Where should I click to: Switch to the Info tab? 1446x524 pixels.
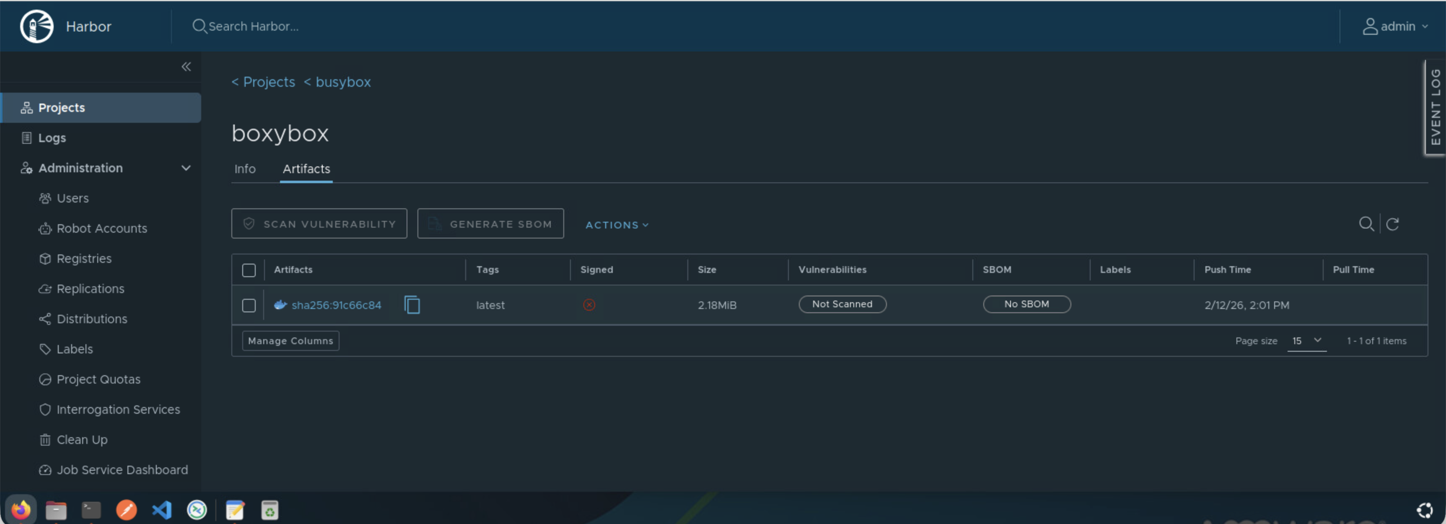[x=245, y=169]
